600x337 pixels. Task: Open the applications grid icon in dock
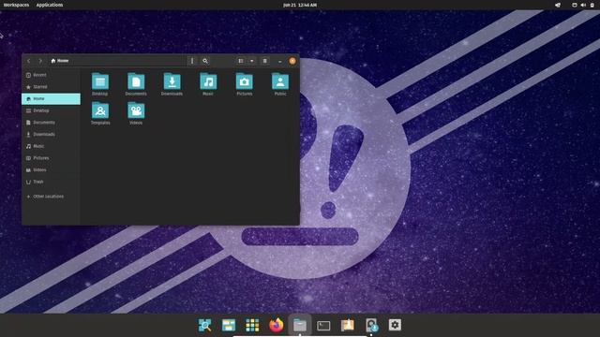coord(252,325)
